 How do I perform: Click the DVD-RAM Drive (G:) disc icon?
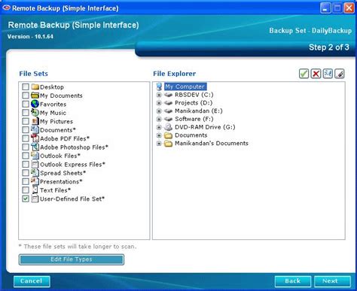[168, 127]
